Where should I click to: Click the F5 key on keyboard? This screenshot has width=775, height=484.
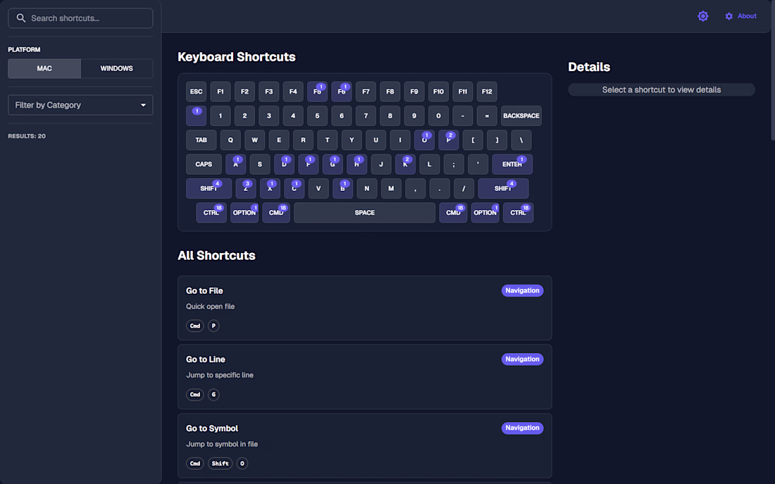317,92
